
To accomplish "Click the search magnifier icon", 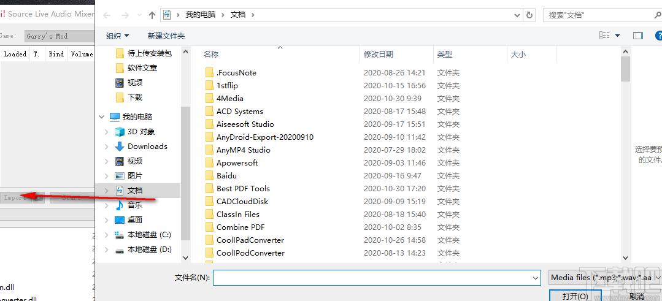I will click(x=657, y=15).
